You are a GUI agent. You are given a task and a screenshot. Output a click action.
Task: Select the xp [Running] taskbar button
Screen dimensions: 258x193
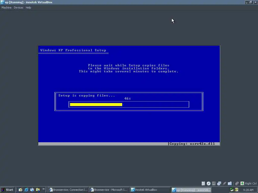point(191,190)
